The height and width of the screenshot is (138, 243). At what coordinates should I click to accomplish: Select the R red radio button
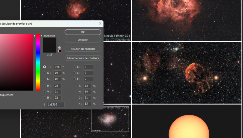[44, 86]
